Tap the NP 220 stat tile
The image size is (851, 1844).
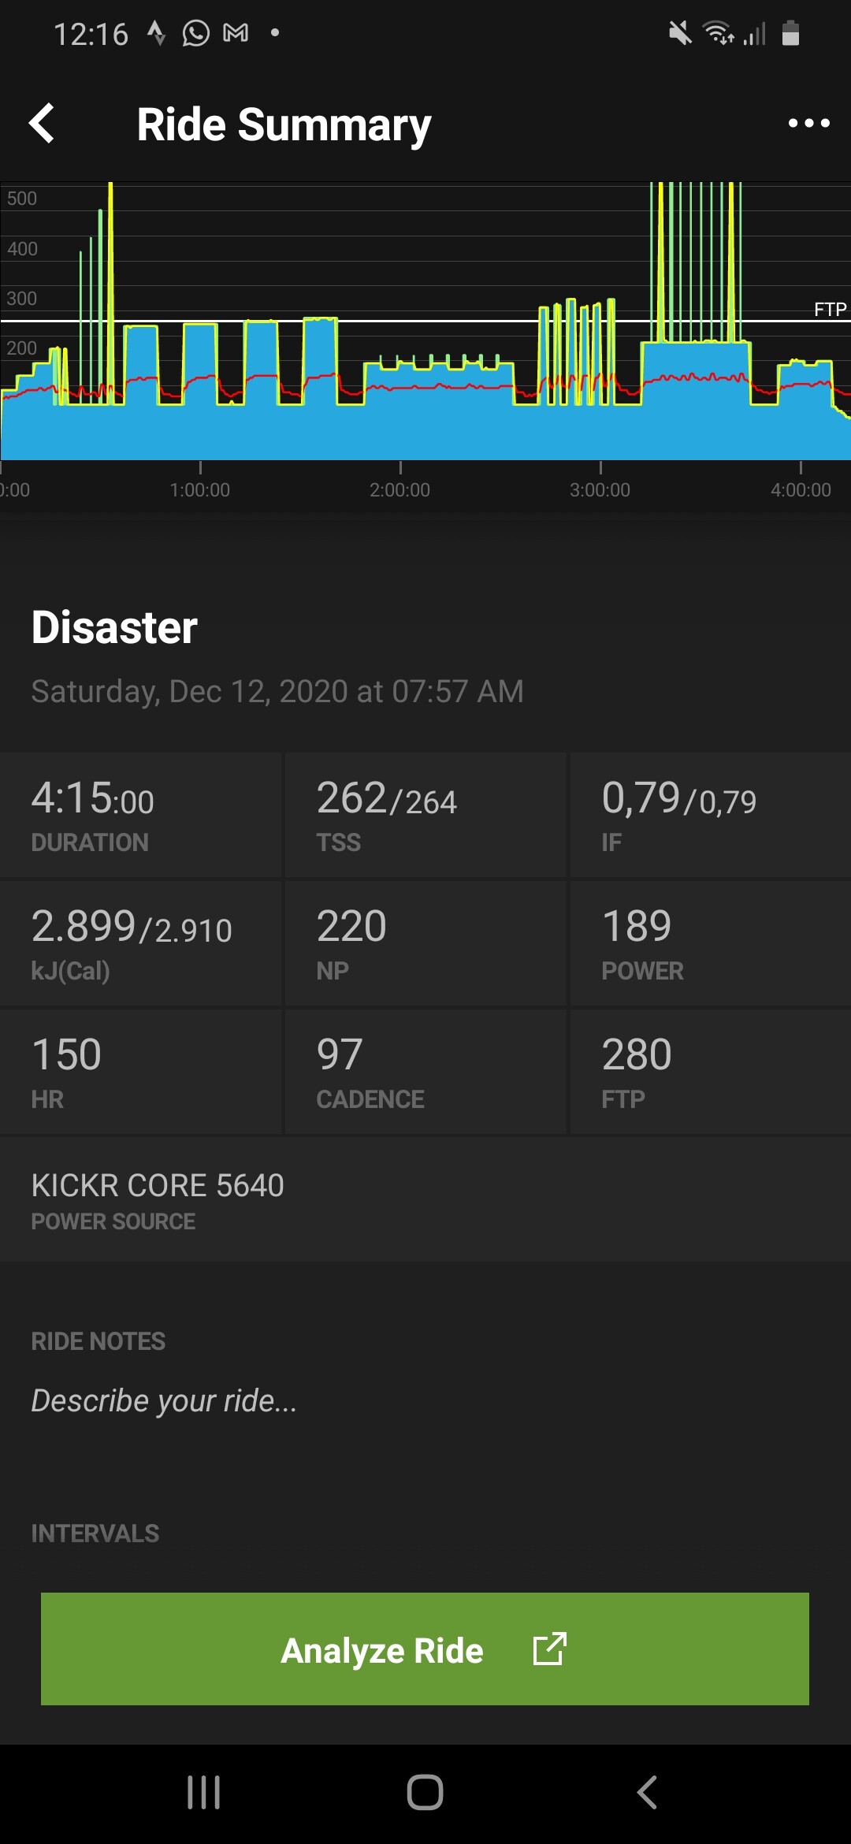[x=425, y=943]
